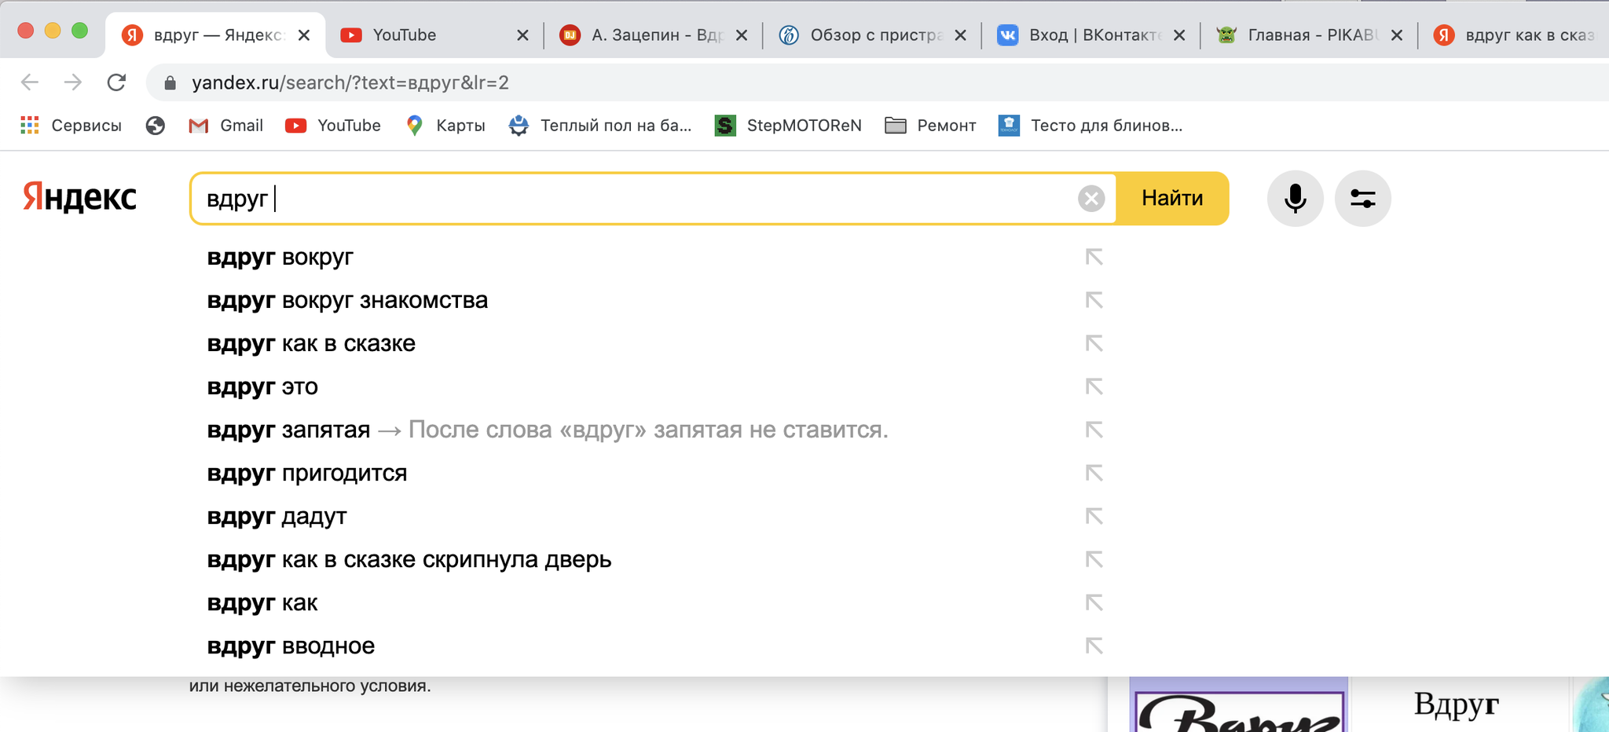Open the Ремонт bookmarks folder
Image resolution: width=1609 pixels, height=732 pixels.
coord(930,126)
